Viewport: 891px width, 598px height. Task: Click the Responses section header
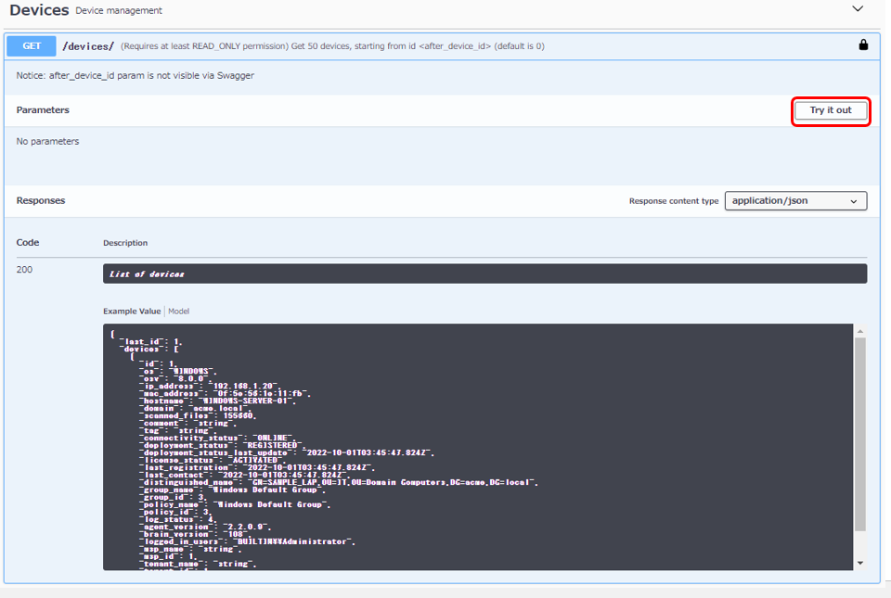41,200
